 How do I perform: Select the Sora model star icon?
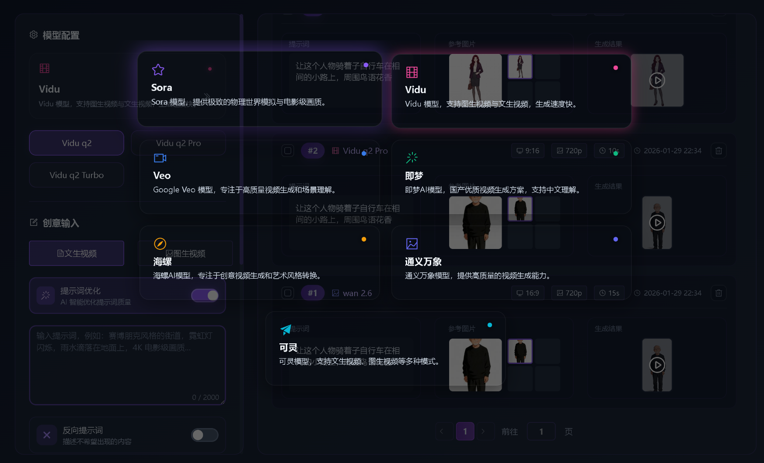click(158, 70)
